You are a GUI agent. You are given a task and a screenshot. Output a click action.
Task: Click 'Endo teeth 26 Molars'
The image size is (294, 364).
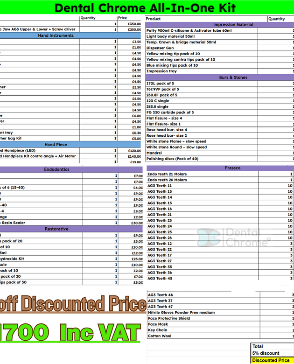tap(167, 180)
